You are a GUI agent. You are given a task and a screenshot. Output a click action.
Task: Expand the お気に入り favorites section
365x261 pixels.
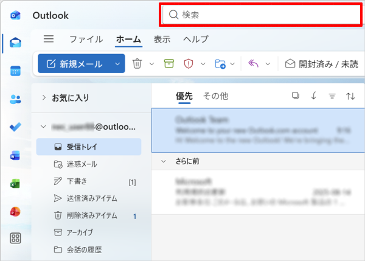44,97
